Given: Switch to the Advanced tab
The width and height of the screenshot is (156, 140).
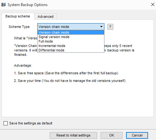Looking at the screenshot, I should 46,17.
